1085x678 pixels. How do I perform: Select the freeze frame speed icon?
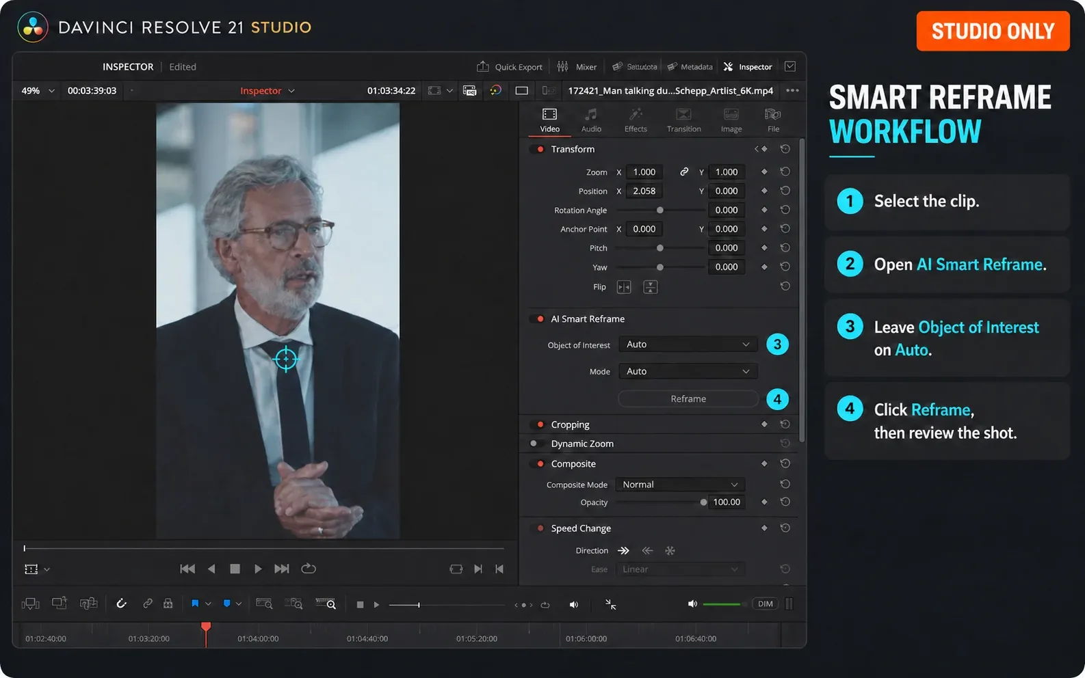click(x=670, y=551)
